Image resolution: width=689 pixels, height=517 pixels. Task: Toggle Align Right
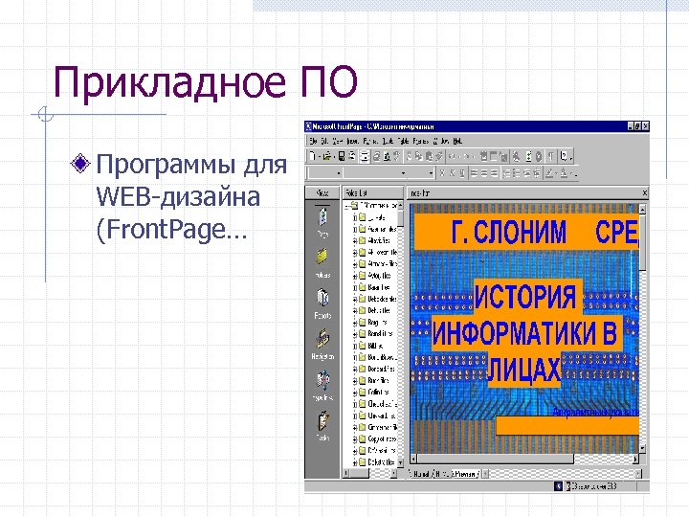point(494,173)
